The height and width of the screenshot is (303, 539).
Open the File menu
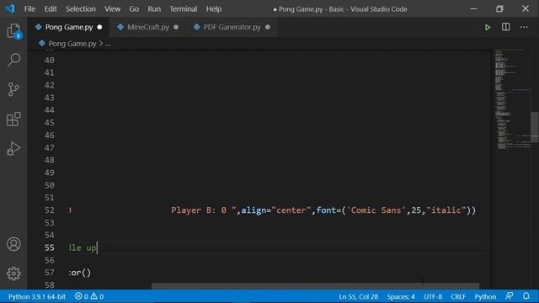(x=29, y=9)
